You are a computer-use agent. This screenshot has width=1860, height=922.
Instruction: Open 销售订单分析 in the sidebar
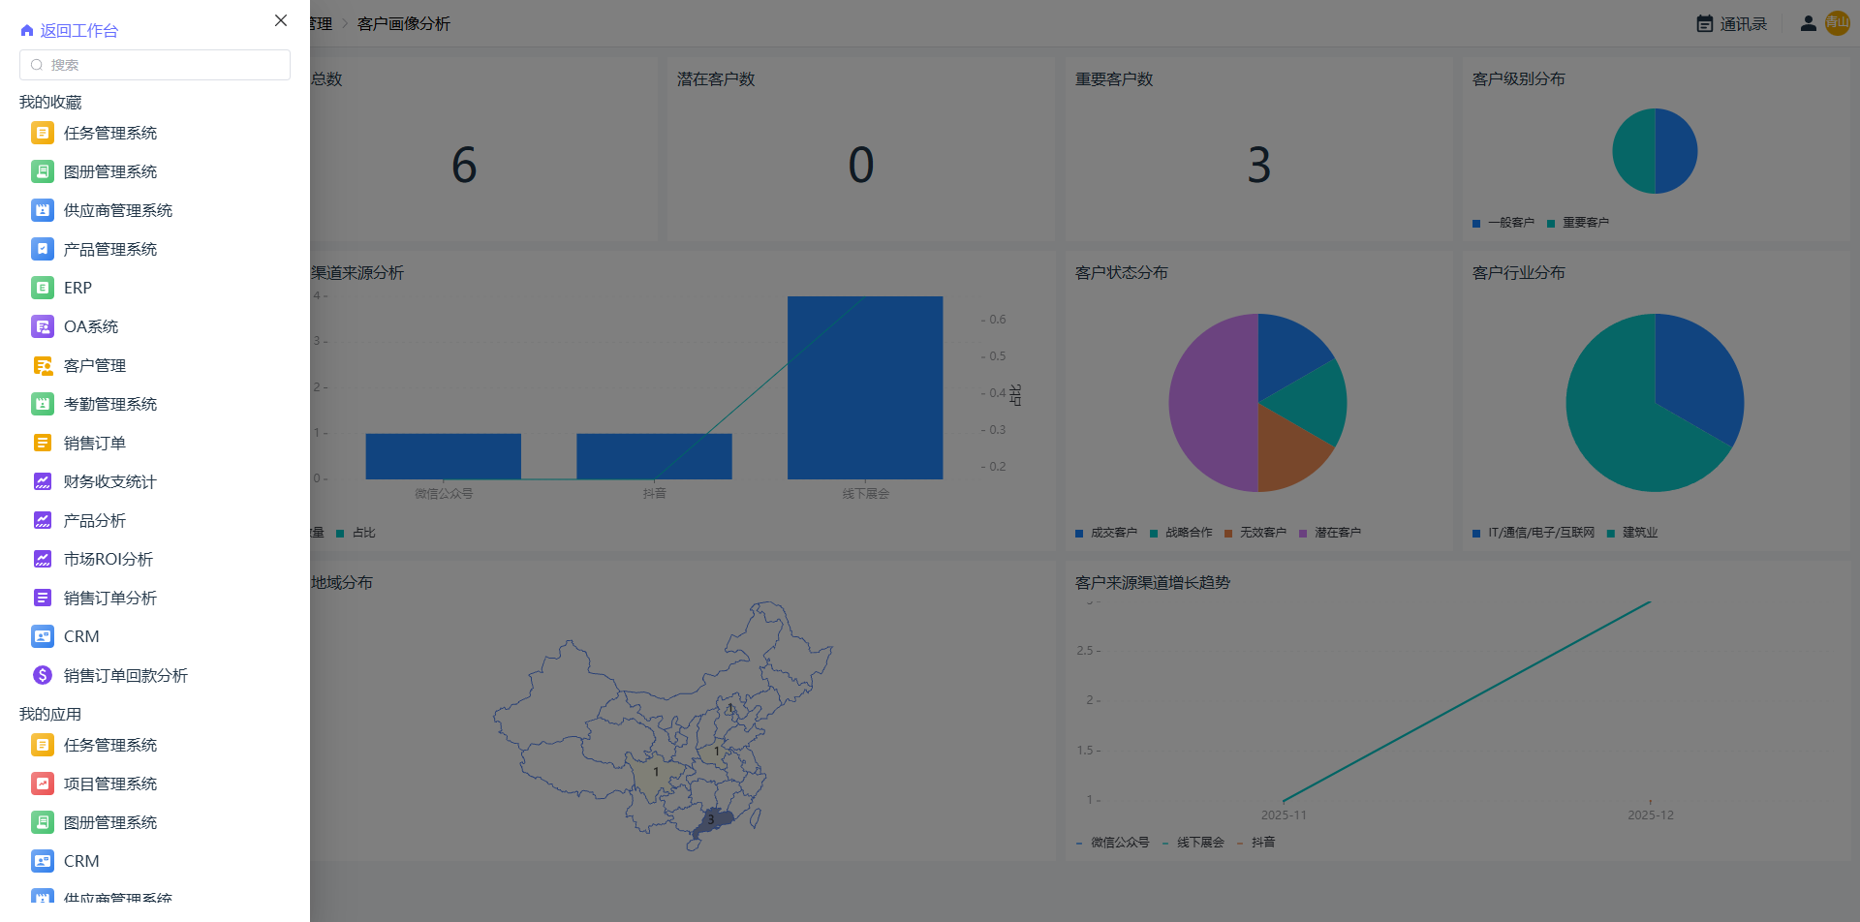(x=110, y=598)
